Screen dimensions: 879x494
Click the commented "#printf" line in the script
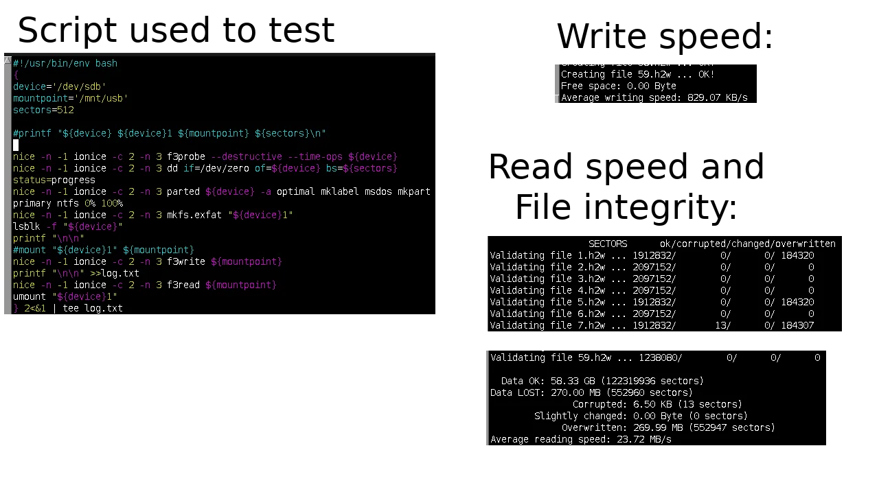click(x=170, y=133)
